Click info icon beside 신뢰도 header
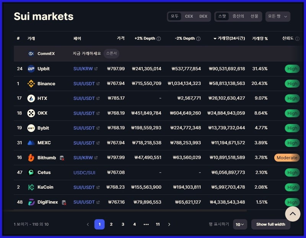 [297, 39]
